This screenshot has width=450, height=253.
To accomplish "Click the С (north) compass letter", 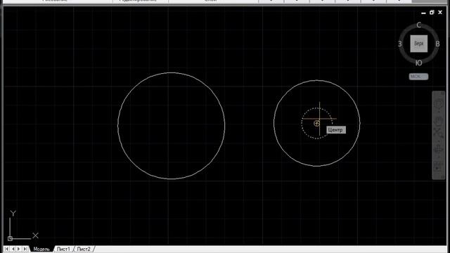I will [x=419, y=25].
